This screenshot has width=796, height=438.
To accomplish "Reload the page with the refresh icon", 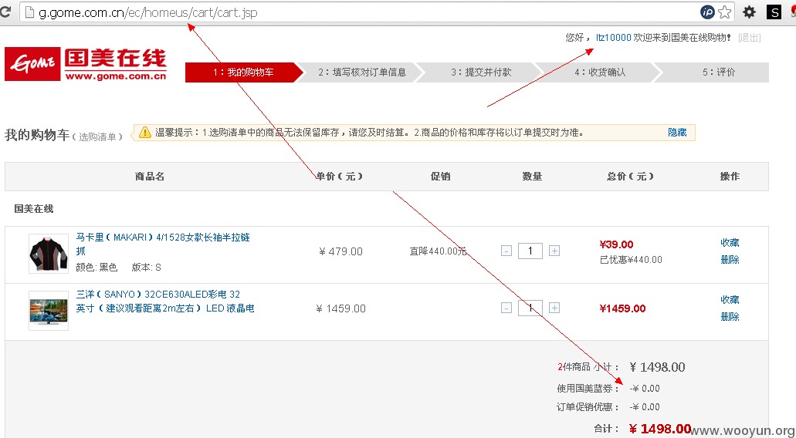I will coord(5,12).
